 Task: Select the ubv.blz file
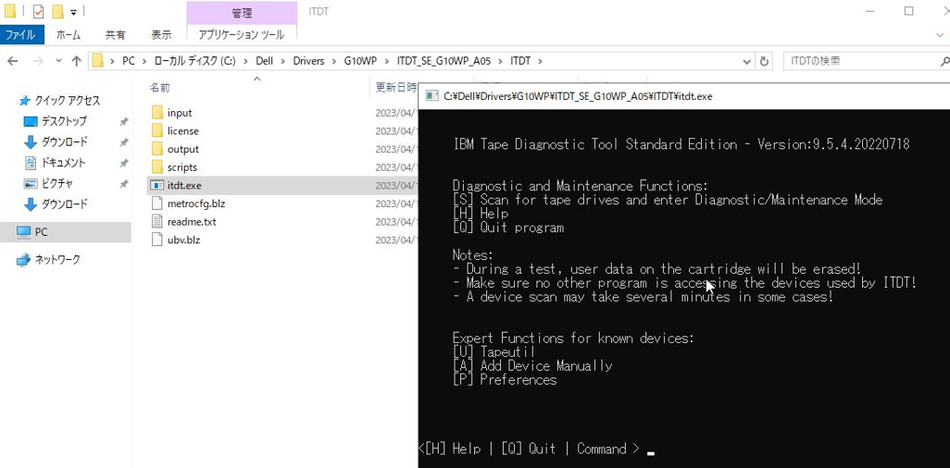[x=183, y=240]
